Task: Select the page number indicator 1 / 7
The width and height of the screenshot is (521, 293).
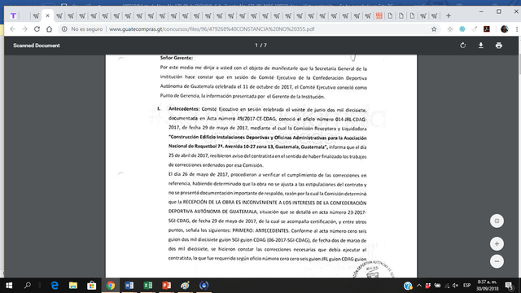Action: point(260,46)
